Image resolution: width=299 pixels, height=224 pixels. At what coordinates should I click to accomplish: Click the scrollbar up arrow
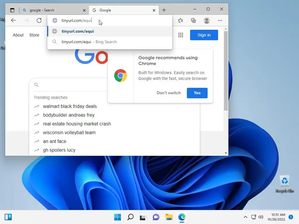click(x=226, y=29)
